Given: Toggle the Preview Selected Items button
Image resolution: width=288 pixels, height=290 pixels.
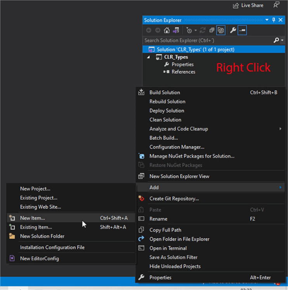Looking at the screenshot, I should (x=242, y=30).
